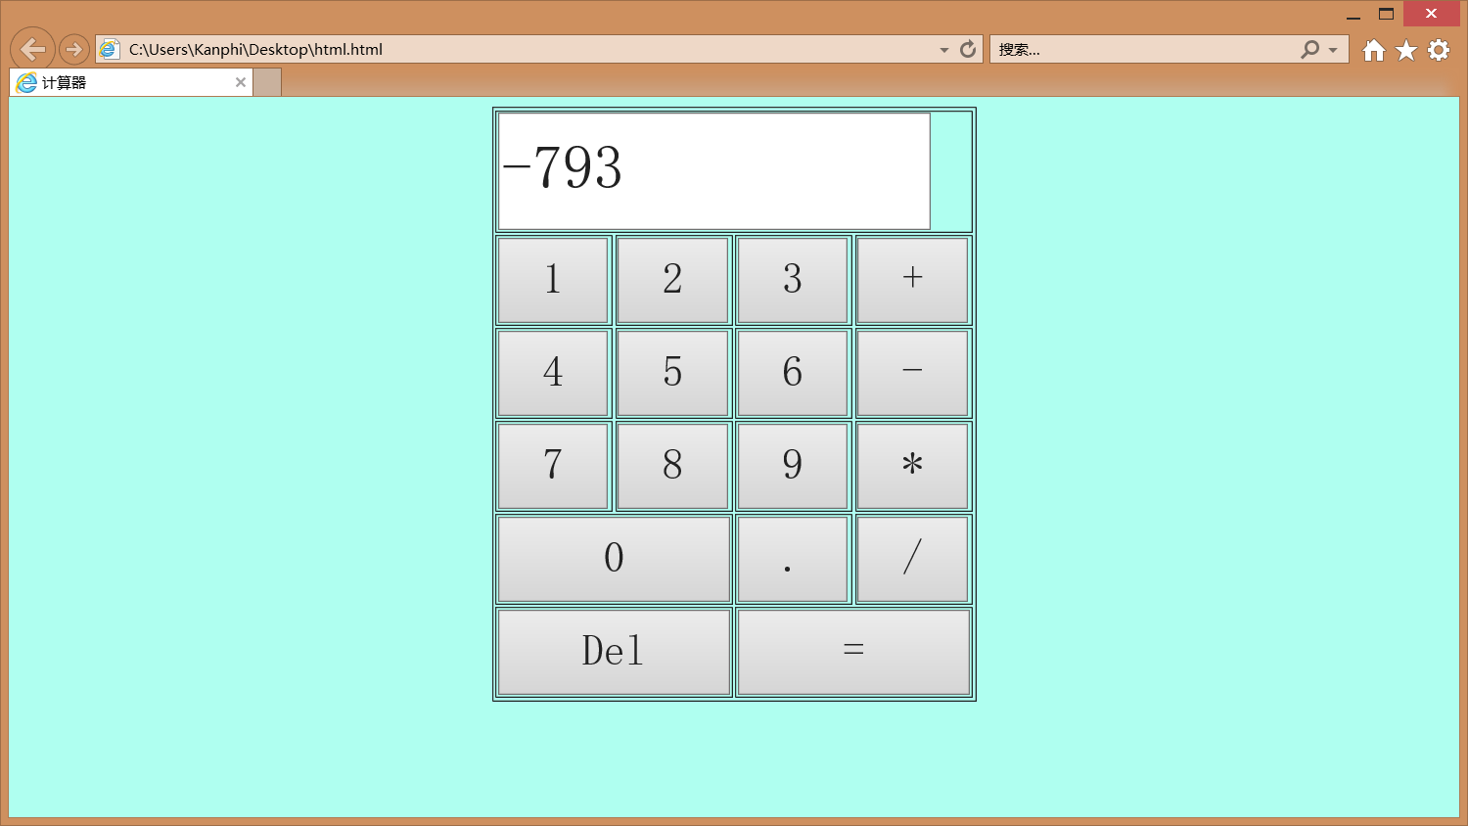
Task: Open the address bar history dropdown arrow
Action: point(943,50)
